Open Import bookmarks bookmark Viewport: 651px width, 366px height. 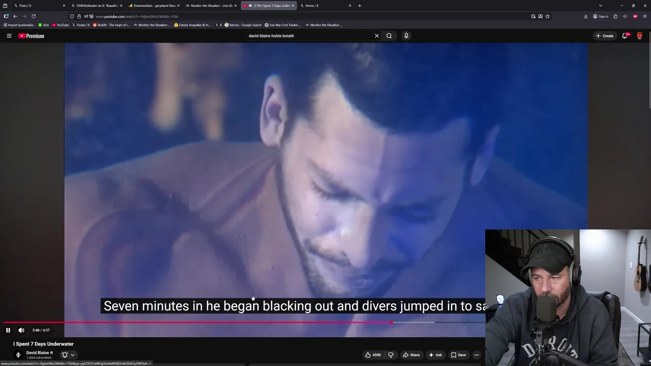coord(19,25)
